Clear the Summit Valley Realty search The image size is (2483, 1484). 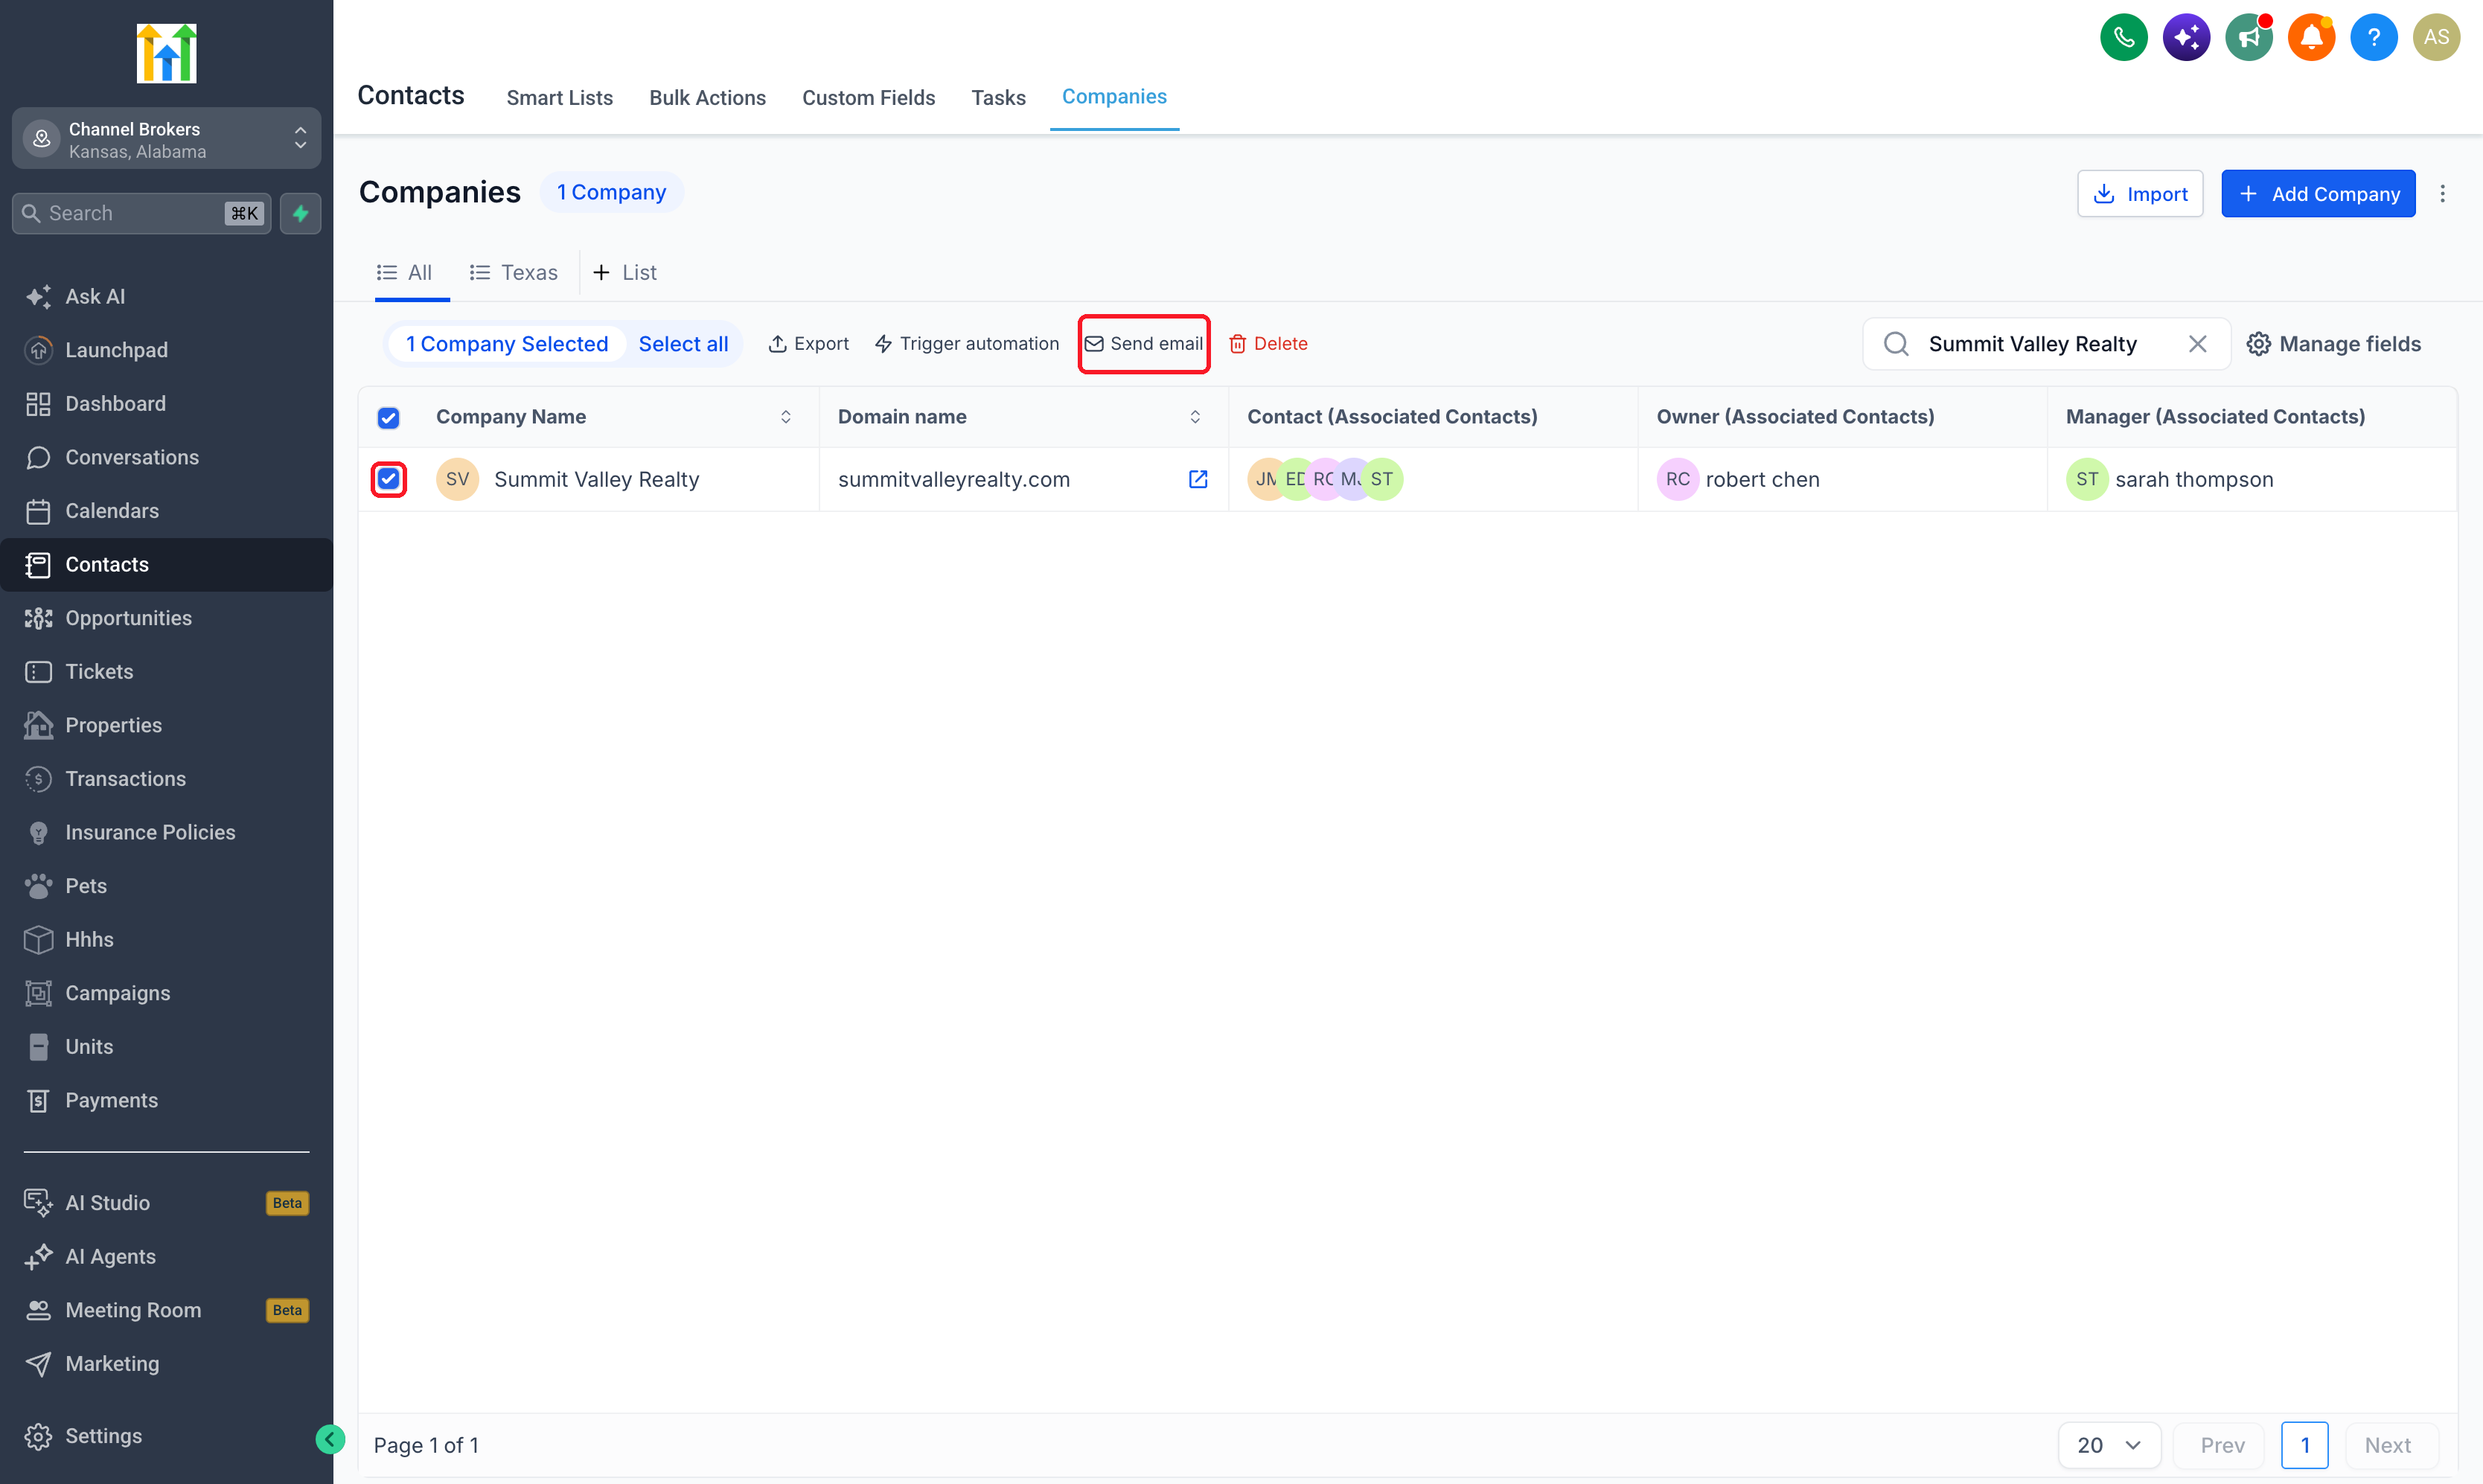click(2197, 344)
